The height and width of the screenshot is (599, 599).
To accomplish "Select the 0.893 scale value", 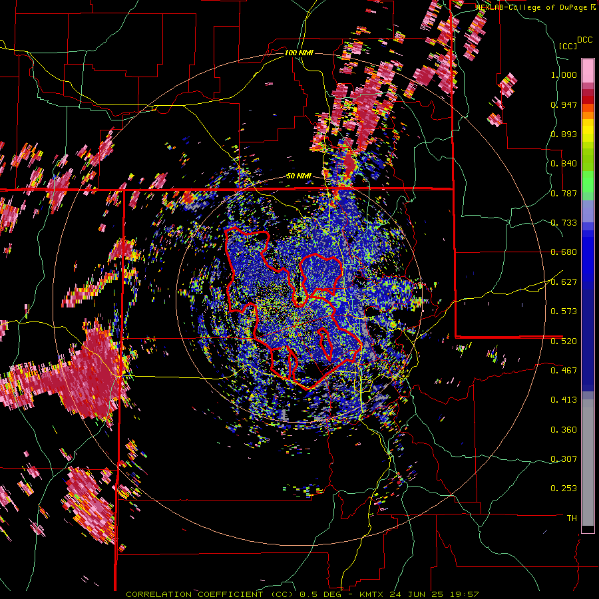I will click(x=564, y=134).
